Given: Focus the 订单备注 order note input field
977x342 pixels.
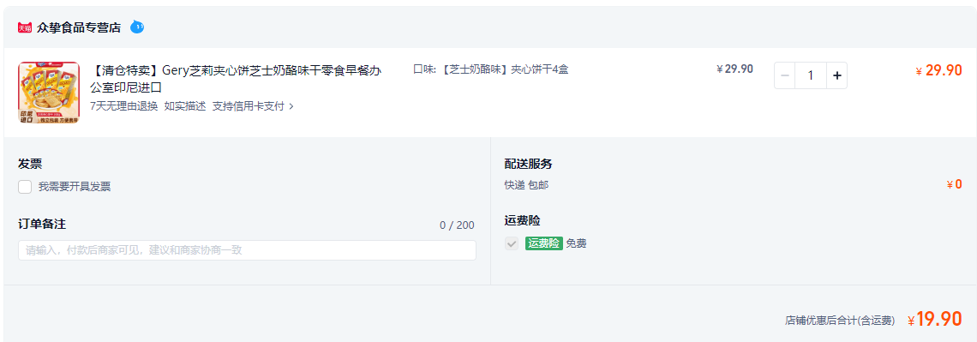Looking at the screenshot, I should pos(247,250).
